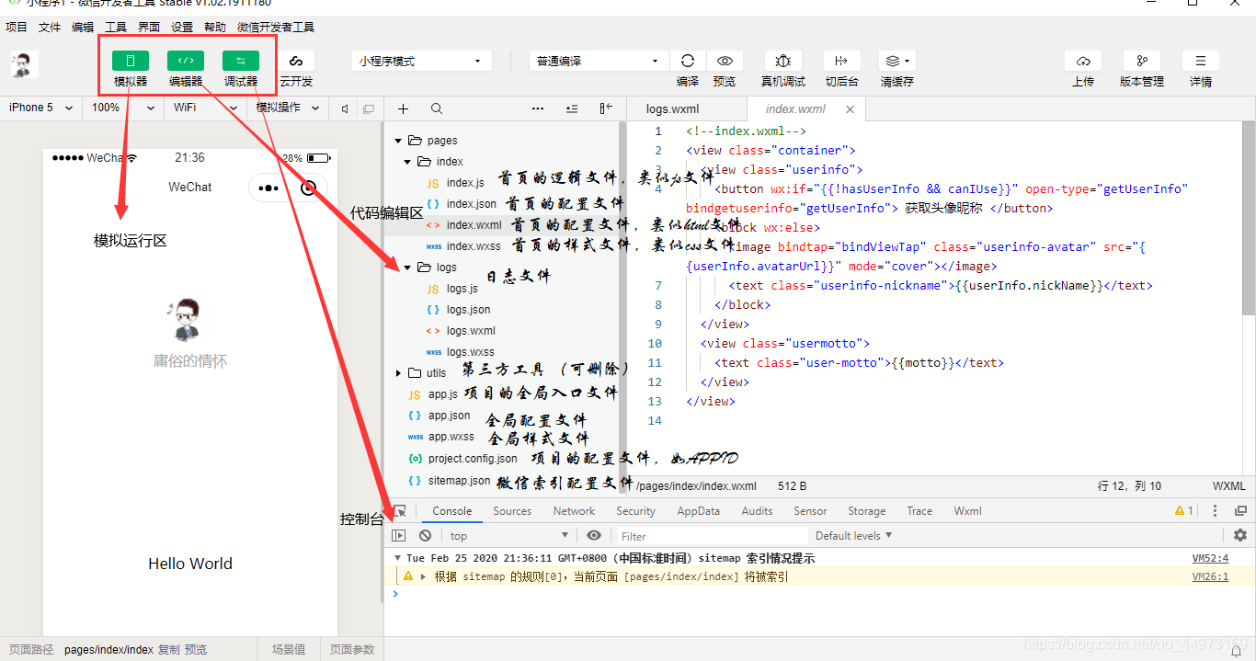Click the clear console icon

point(425,535)
